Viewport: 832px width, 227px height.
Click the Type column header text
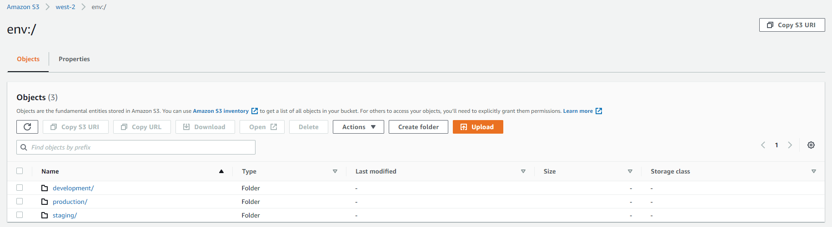[x=249, y=171]
